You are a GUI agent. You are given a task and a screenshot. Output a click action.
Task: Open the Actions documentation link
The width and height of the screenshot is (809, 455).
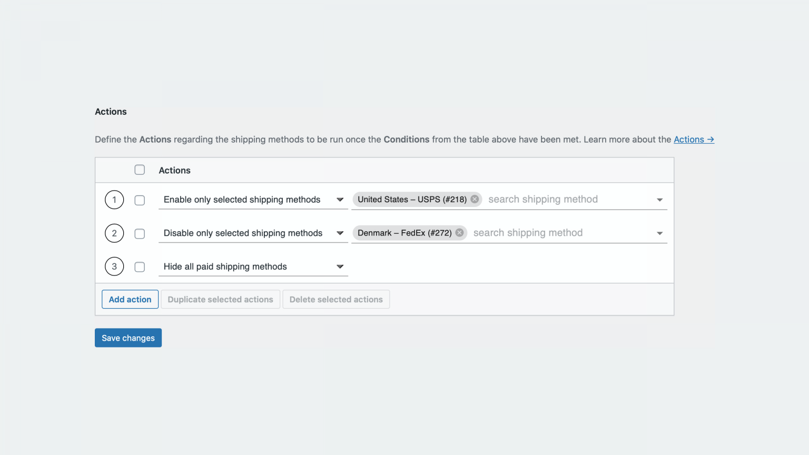694,139
